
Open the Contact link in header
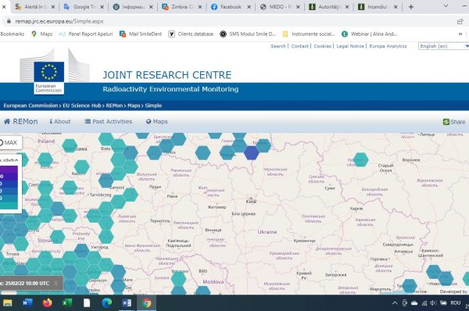[x=299, y=46]
